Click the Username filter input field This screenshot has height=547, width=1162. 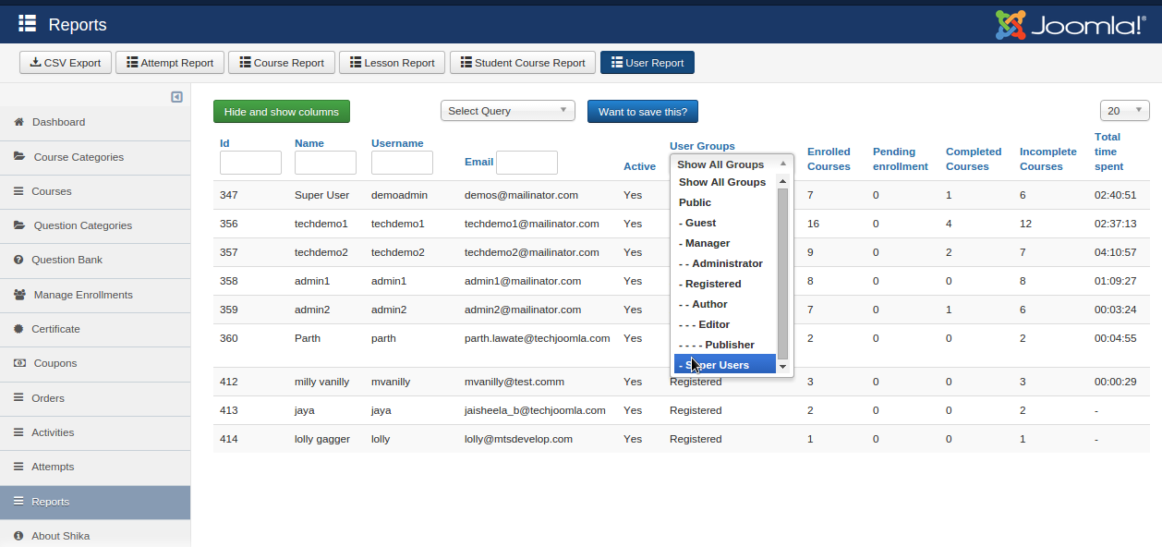402,164
